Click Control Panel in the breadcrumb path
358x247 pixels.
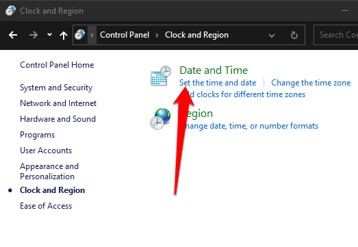125,35
